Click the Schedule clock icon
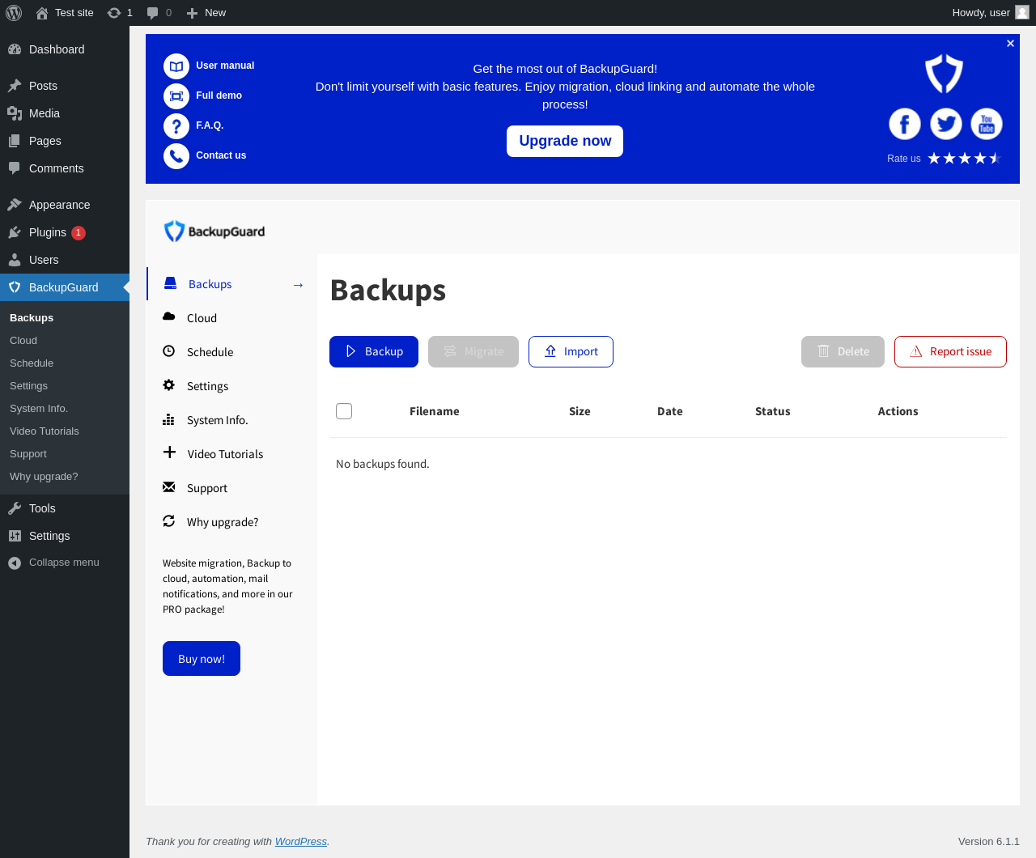Viewport: 1036px width, 858px height. (169, 351)
